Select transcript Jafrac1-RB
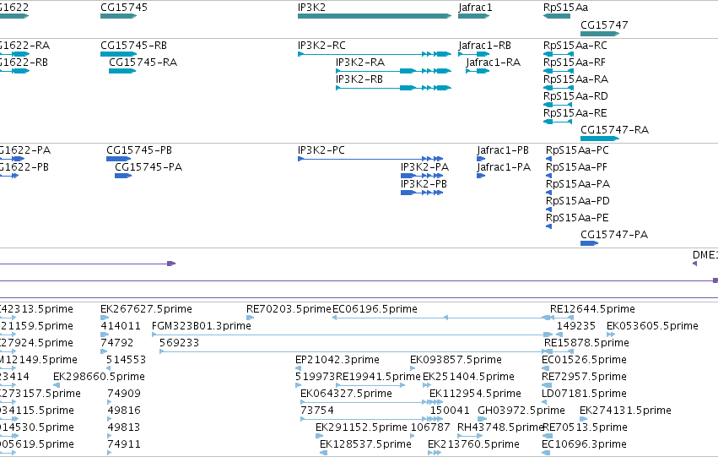The height and width of the screenshot is (457, 718). click(484, 46)
